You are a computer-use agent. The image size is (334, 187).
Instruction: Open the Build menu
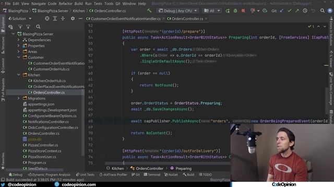click(x=78, y=4)
